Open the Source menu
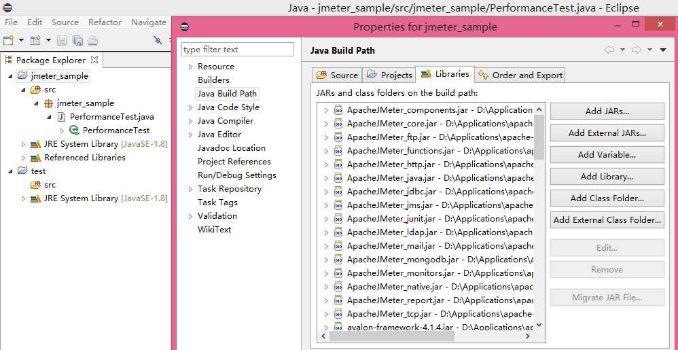678x350 pixels. (x=65, y=22)
